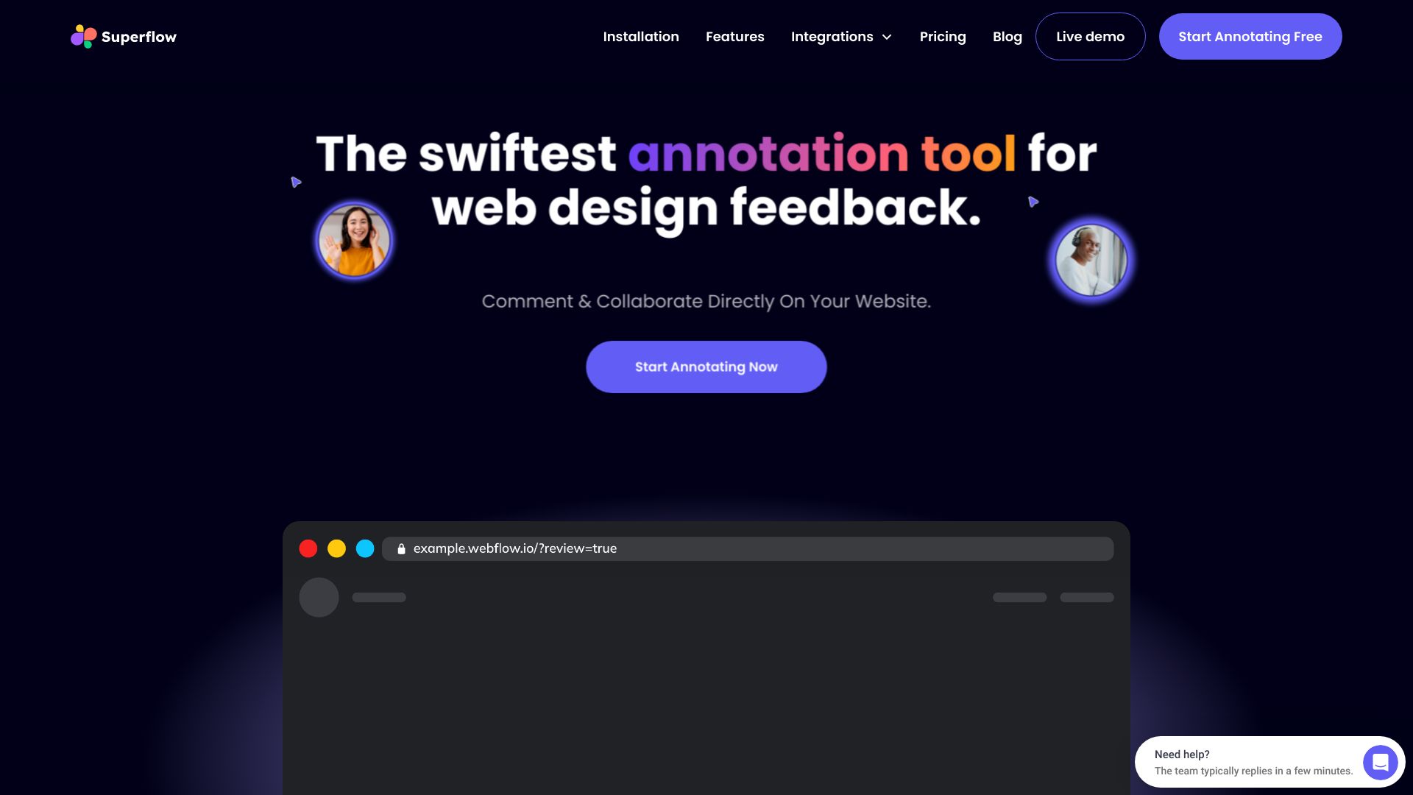This screenshot has height=795, width=1413.
Task: Click the play arrow icon right side
Action: pyautogui.click(x=1033, y=202)
